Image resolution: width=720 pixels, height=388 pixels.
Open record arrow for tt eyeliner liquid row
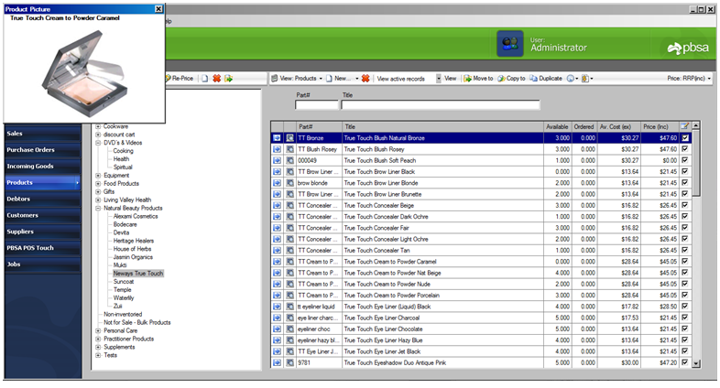277,307
